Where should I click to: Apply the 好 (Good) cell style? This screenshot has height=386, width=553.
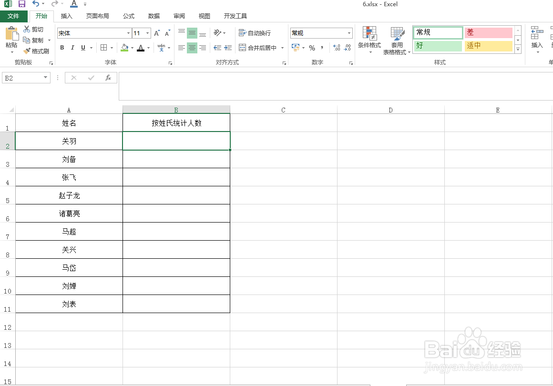[x=438, y=46]
